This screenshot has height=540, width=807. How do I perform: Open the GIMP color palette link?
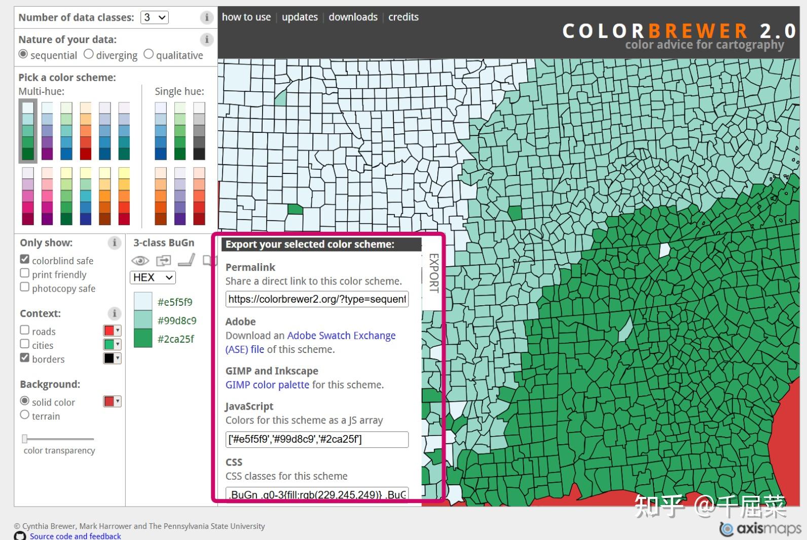[x=267, y=385]
